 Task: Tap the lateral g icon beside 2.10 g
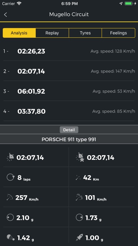coord(10,217)
